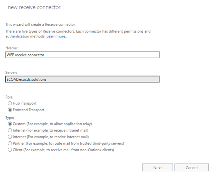Choose the Internet connector type
This screenshot has width=213, height=175.
click(x=10, y=137)
